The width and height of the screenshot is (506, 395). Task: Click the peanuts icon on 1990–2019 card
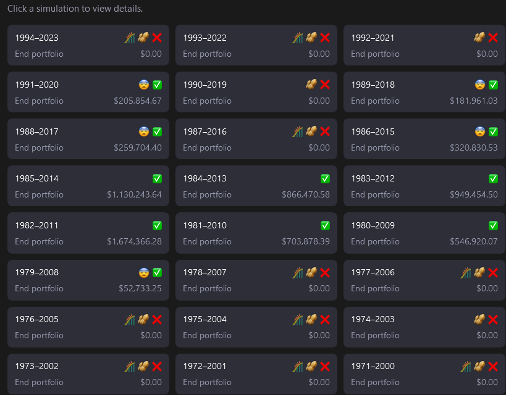[311, 85]
